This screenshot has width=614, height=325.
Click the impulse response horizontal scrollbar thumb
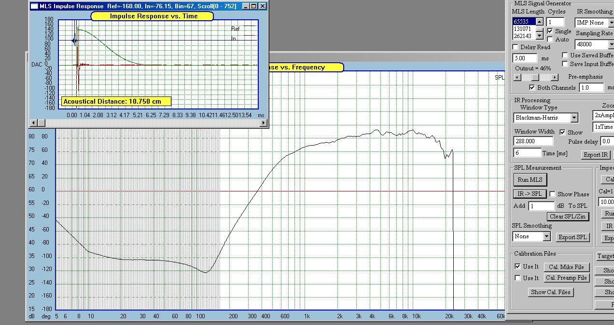41,123
